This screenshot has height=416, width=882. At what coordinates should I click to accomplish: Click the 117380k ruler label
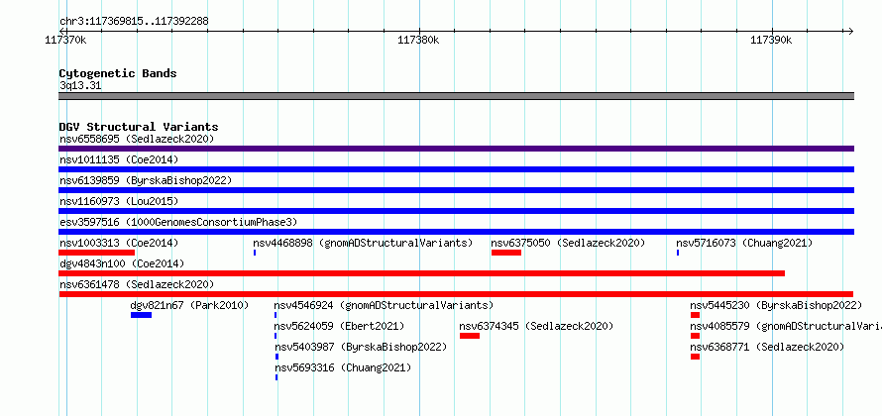click(x=418, y=40)
